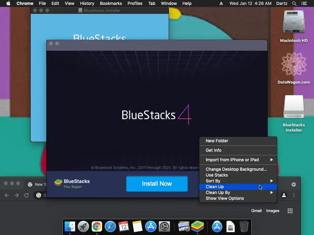The image size is (314, 235).
Task: Open the History menu
Action: [87, 3]
